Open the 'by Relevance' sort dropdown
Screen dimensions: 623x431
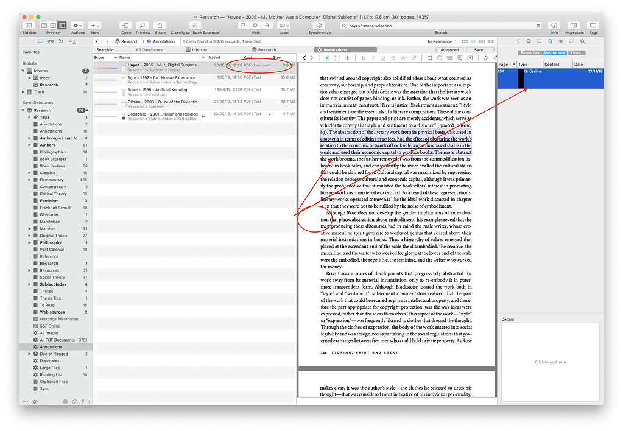[x=440, y=41]
